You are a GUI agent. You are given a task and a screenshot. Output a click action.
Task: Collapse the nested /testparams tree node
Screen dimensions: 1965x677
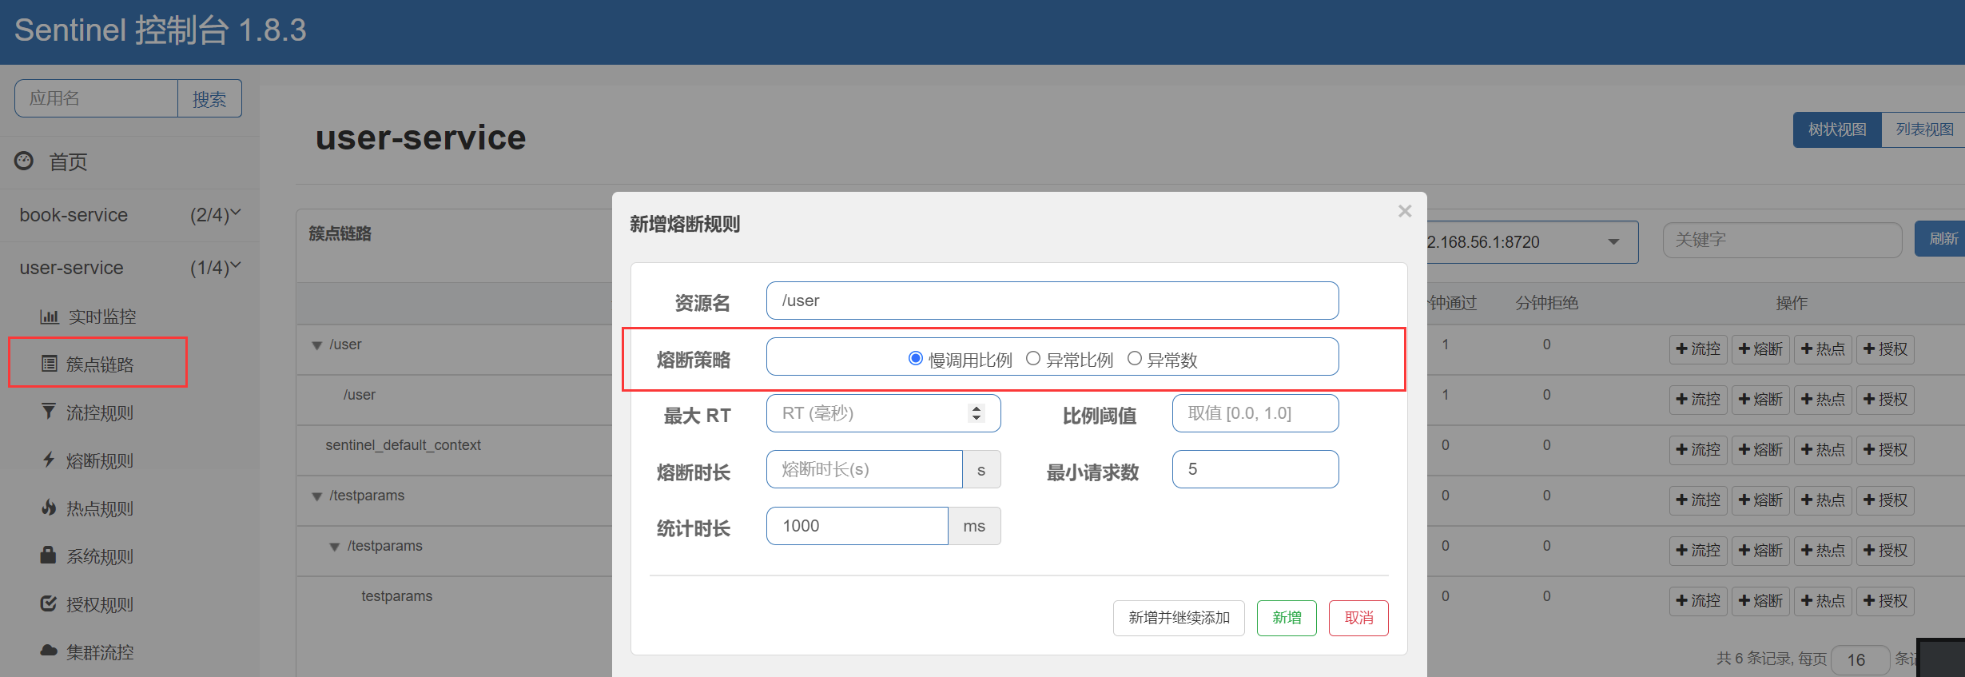tap(335, 547)
